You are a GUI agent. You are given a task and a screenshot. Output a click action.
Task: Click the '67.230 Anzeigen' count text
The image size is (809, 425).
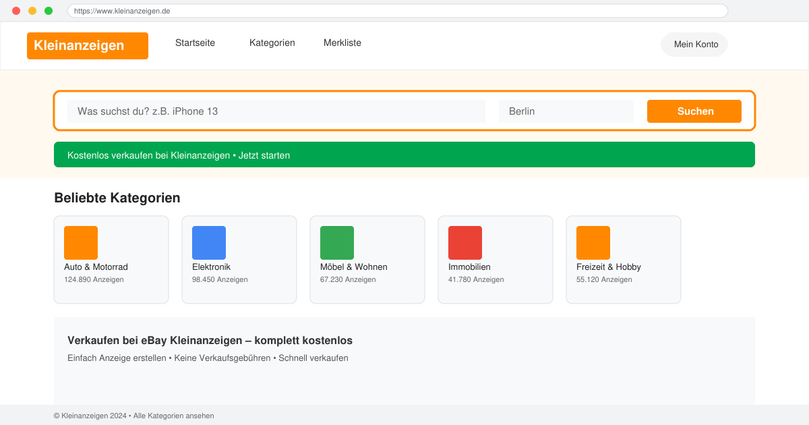pyautogui.click(x=348, y=279)
